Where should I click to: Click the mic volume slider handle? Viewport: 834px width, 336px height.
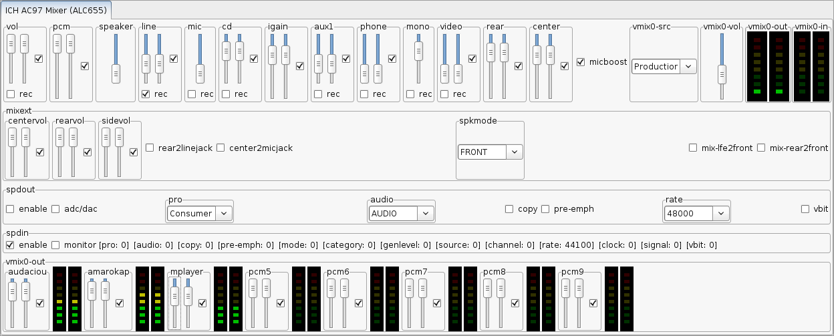pyautogui.click(x=200, y=73)
